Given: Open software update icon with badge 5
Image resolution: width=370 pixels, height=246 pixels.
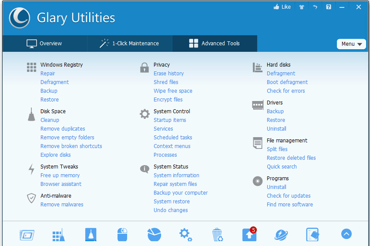Looking at the screenshot, I should coord(249,234).
